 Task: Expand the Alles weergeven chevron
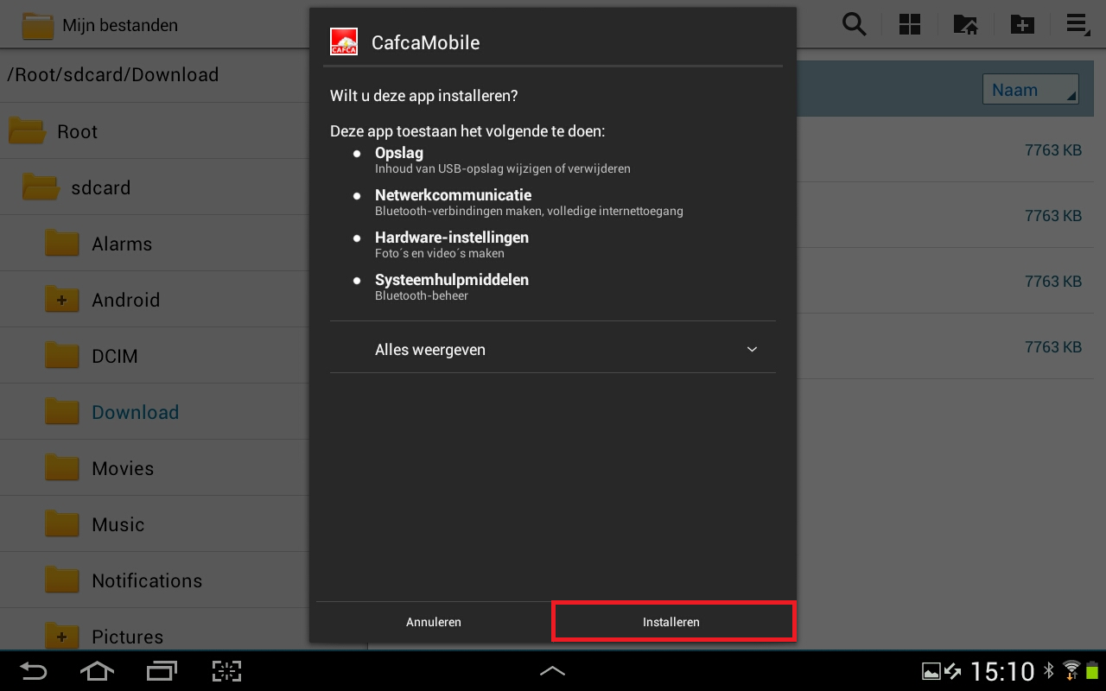tap(752, 349)
